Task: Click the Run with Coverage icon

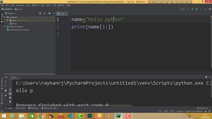Action: pyautogui.click(x=201, y=9)
